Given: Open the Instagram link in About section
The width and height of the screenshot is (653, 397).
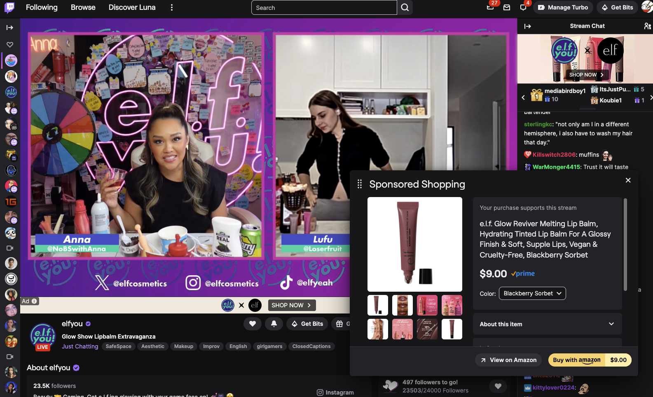Looking at the screenshot, I should pyautogui.click(x=335, y=392).
